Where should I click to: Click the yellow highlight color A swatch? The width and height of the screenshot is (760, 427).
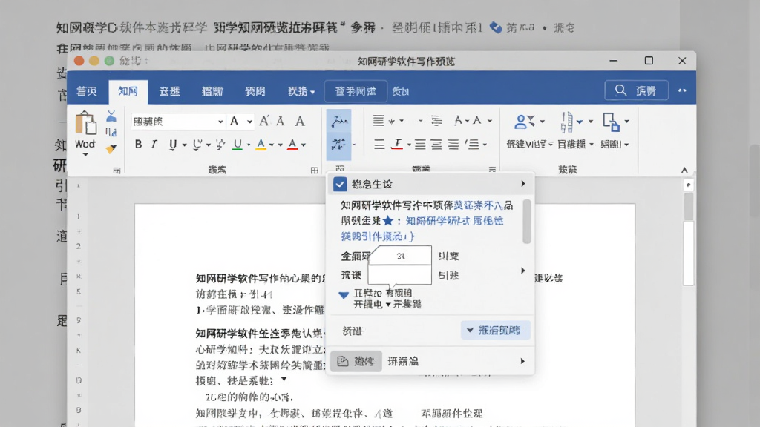pyautogui.click(x=261, y=145)
